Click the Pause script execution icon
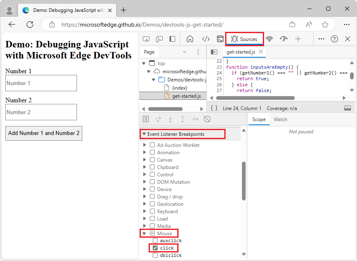This screenshot has width=357, height=261. (x=145, y=119)
